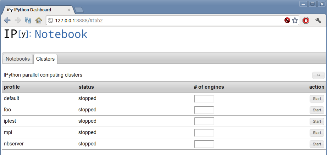Click the blocked content icon in address bar
Screen dimensions: 327x155
point(287,20)
